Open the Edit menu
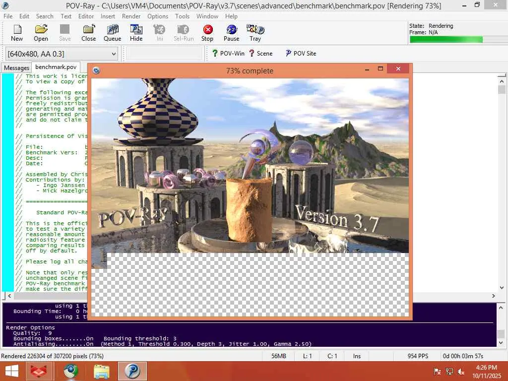 (24, 16)
